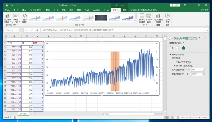Select Primary Axis (主軸) radio button
Screen dimensions: 212x122
[174, 62]
